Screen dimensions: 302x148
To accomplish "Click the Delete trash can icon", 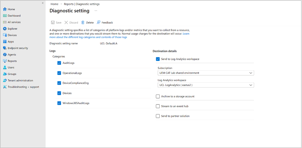I will click(83, 22).
